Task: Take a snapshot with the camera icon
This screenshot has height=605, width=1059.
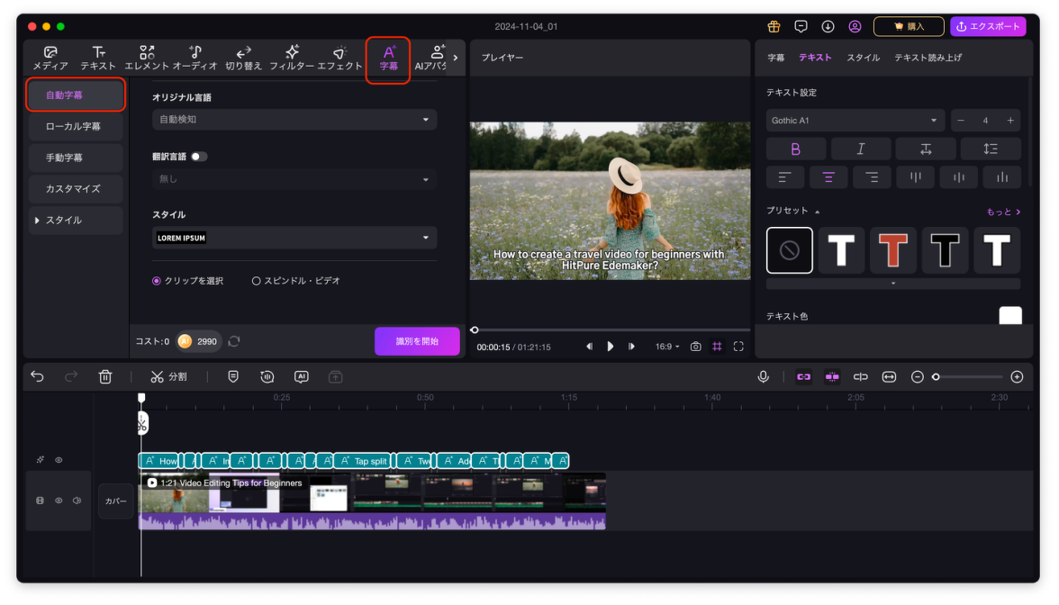Action: pyautogui.click(x=695, y=347)
